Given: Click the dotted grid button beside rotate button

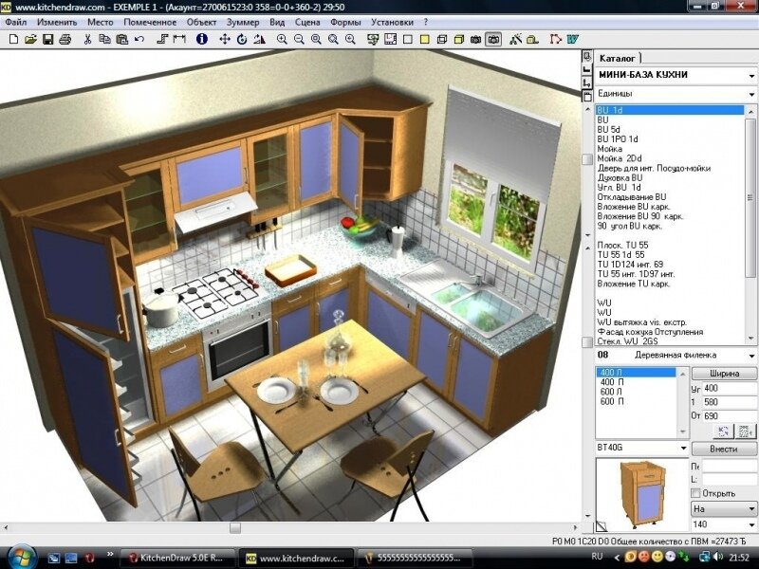Looking at the screenshot, I should 745,431.
